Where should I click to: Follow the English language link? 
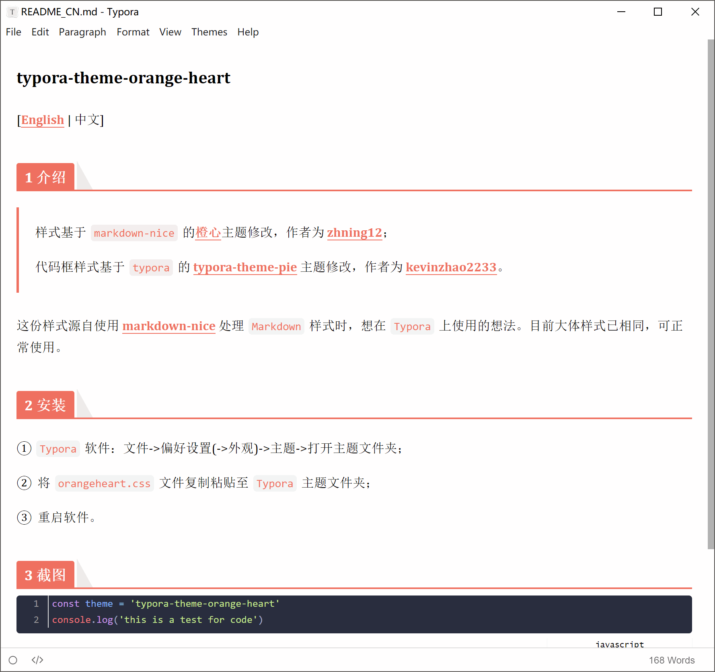43,120
